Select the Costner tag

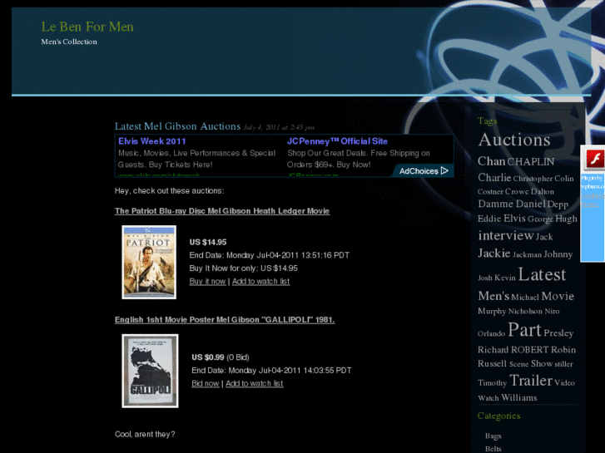click(490, 192)
